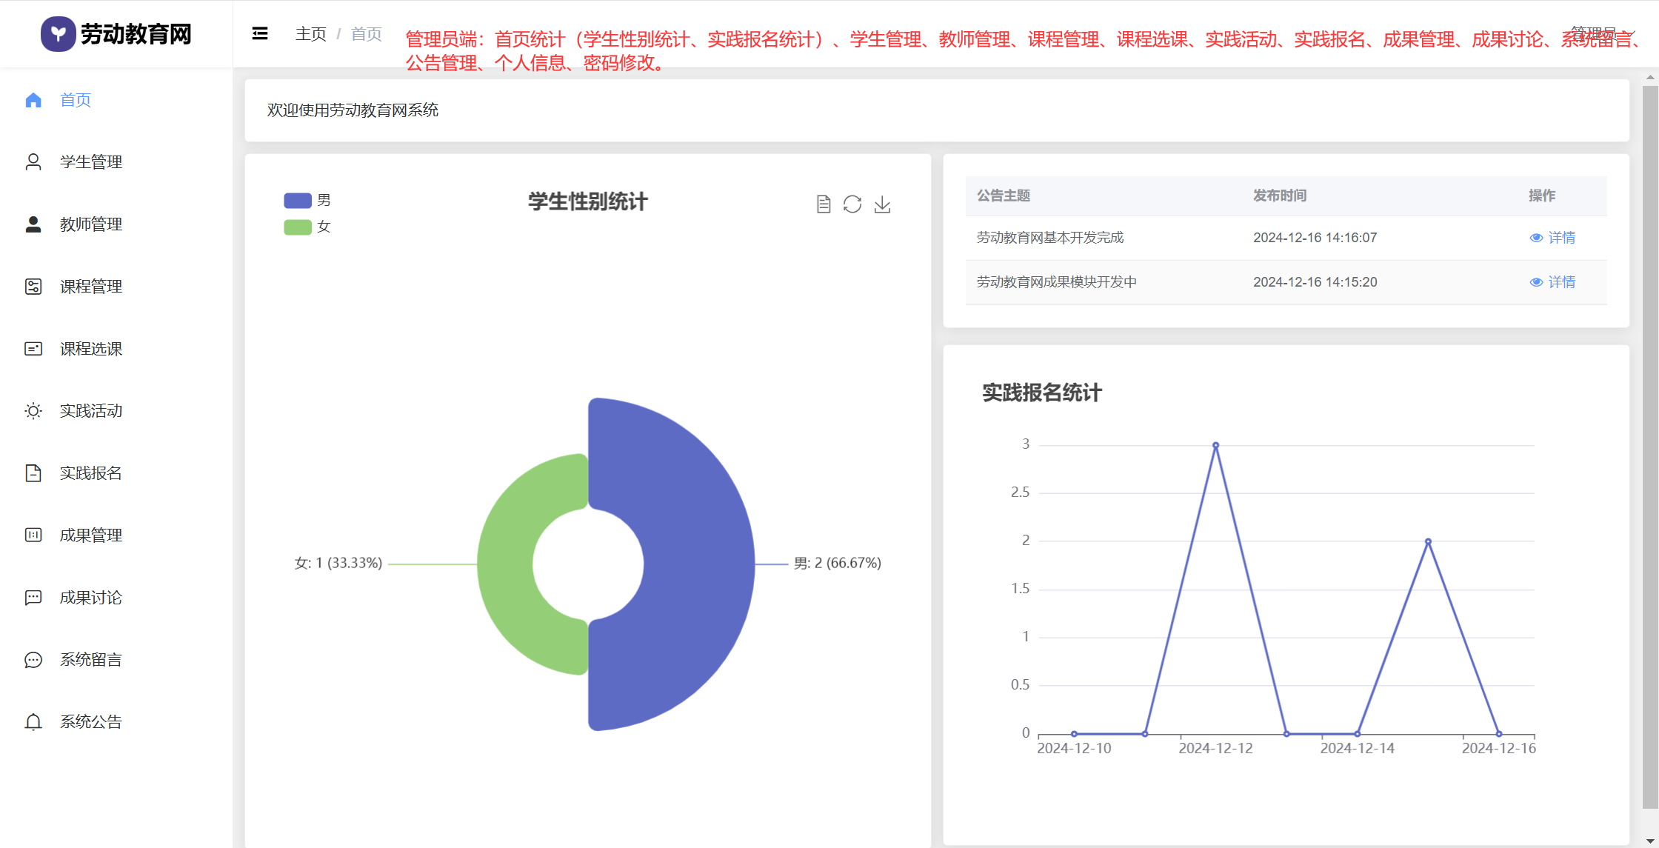The height and width of the screenshot is (848, 1659).
Task: Open chart data view icon
Action: (824, 204)
